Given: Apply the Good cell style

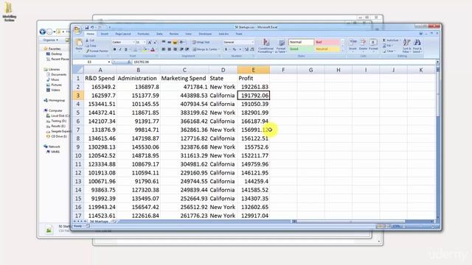Looking at the screenshot, I should click(301, 49).
